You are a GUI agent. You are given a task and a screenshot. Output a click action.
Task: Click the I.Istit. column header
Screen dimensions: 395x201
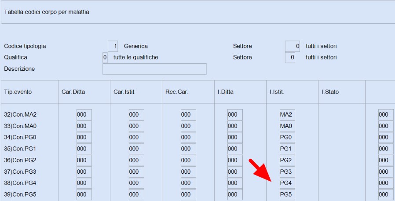point(277,92)
